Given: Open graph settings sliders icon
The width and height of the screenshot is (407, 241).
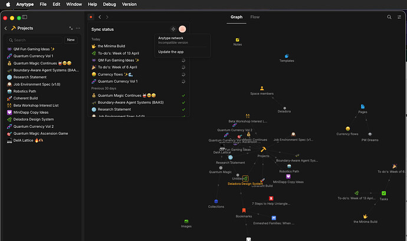Looking at the screenshot, I should 399,17.
